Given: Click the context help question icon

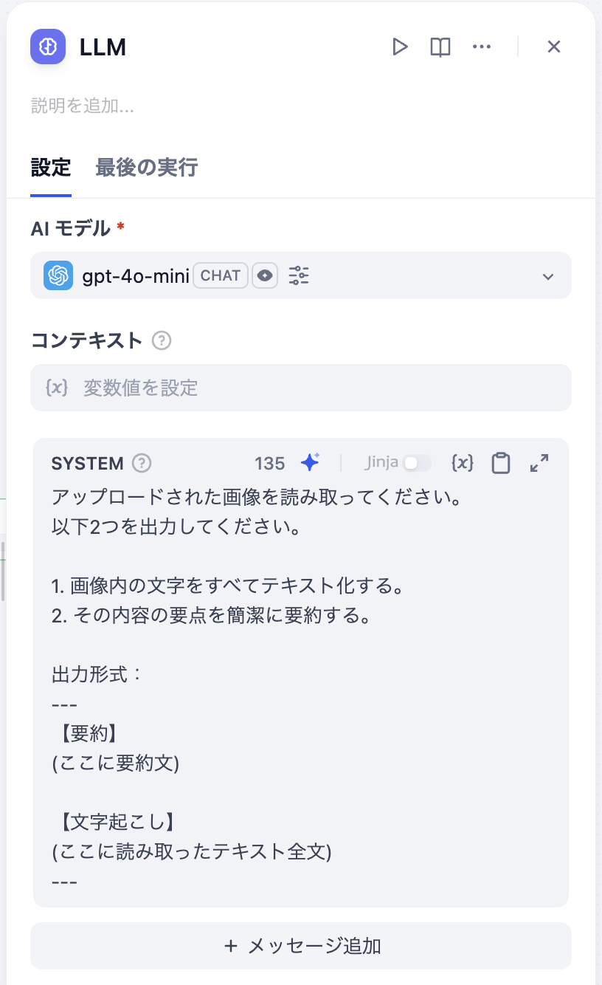Looking at the screenshot, I should 162,340.
